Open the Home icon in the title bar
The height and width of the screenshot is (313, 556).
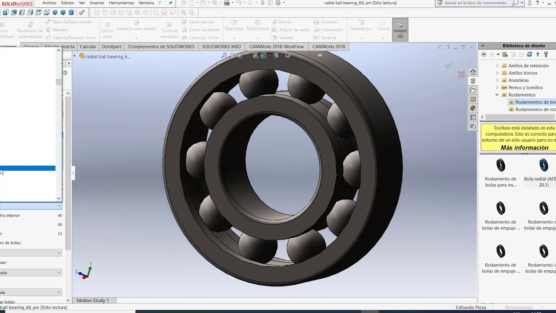[x=184, y=3]
